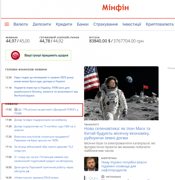Click the Технології category label
175x180 pixels.
[x=92, y=124]
